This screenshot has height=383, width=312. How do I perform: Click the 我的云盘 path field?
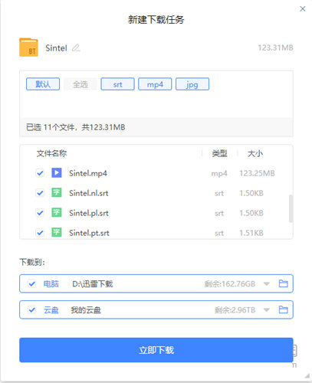[86, 310]
